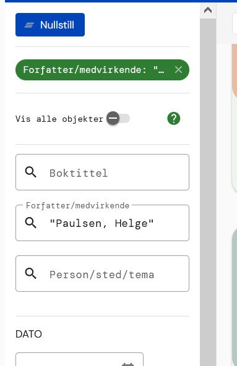Click the DATO section heading
The image size is (237, 366).
[28, 334]
